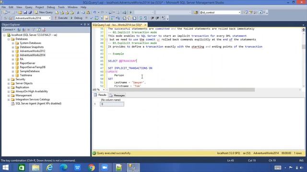307x172 pixels.
Task: Click the Save file icon in toolbar
Action: [25, 12]
